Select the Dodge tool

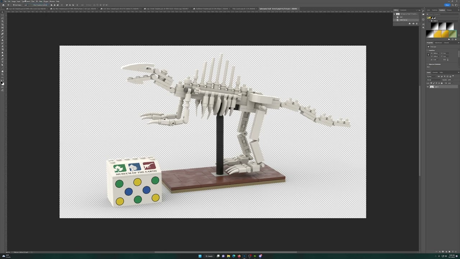(2, 55)
